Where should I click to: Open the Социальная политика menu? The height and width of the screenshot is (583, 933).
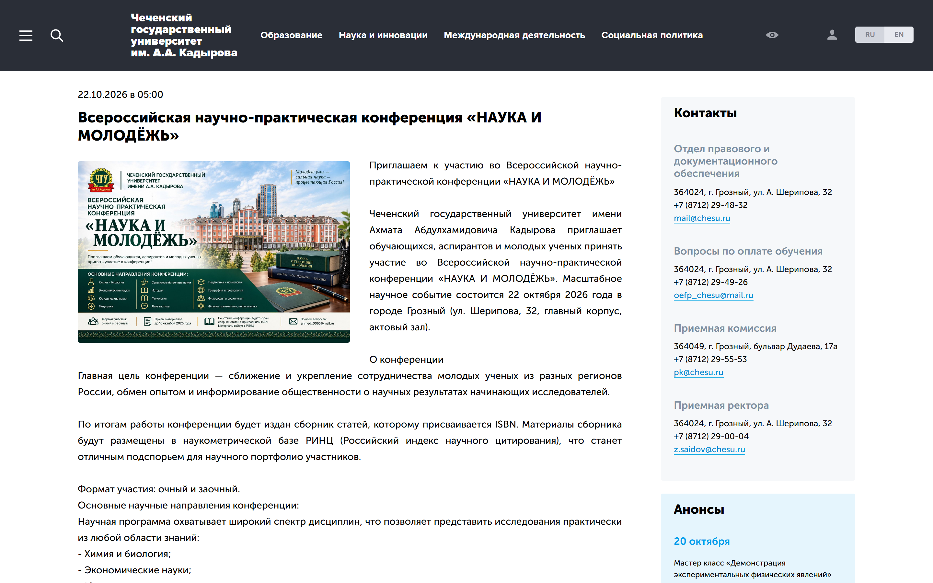[652, 35]
